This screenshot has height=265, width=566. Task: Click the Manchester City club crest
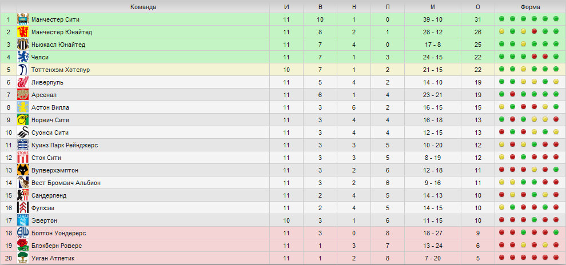[23, 19]
